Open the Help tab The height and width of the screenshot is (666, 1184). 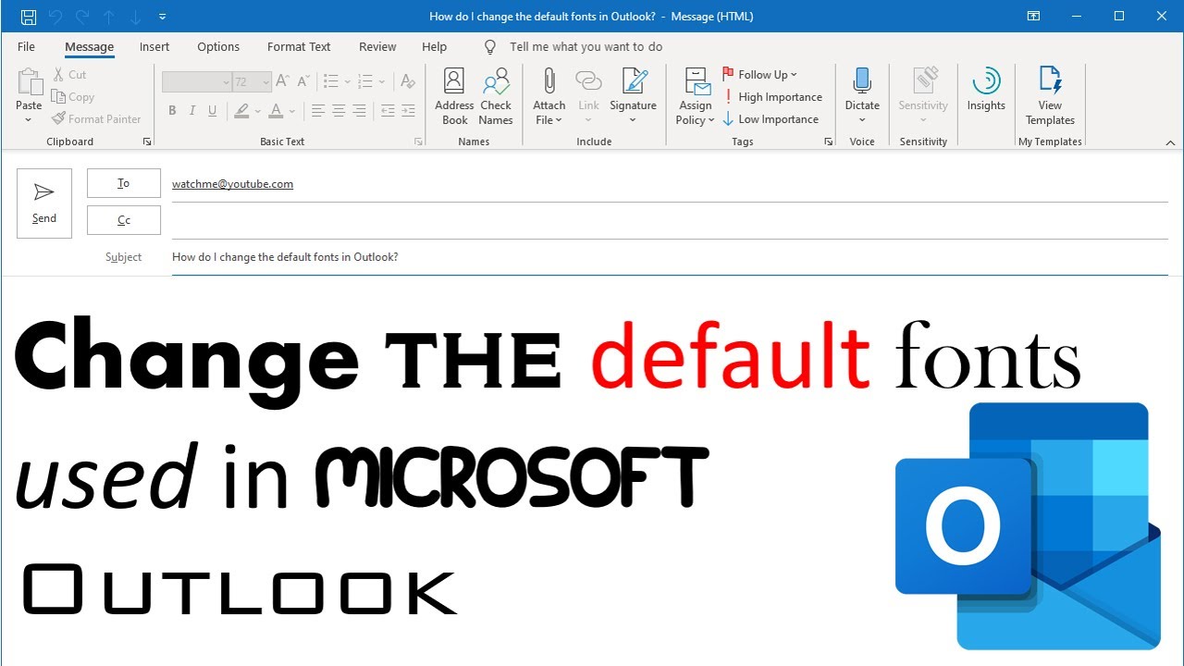pyautogui.click(x=434, y=46)
